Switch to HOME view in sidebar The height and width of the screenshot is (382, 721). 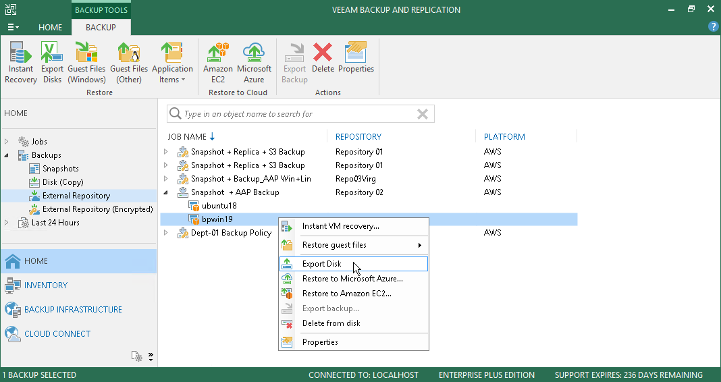pos(78,261)
